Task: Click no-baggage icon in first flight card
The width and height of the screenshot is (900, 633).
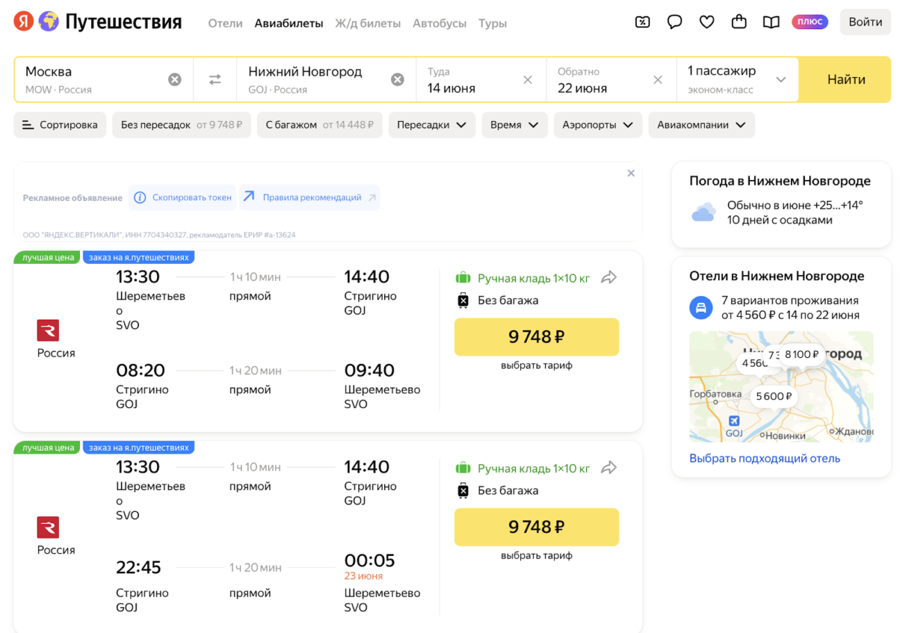Action: 463,300
